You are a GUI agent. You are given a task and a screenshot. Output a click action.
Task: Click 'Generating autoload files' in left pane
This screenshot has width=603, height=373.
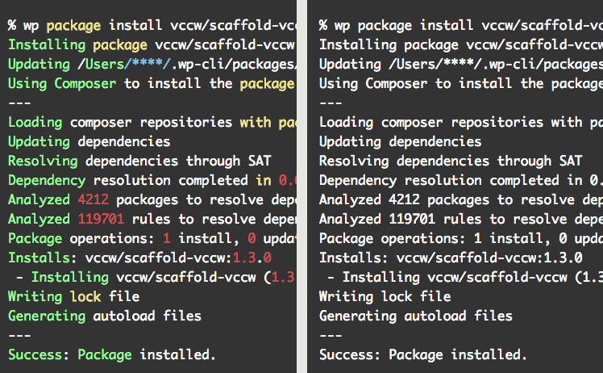point(105,316)
